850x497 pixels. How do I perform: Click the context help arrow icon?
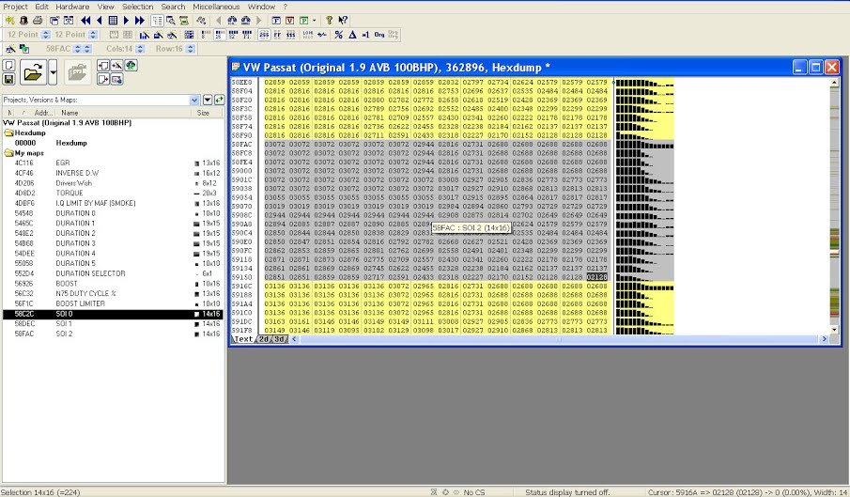[343, 20]
